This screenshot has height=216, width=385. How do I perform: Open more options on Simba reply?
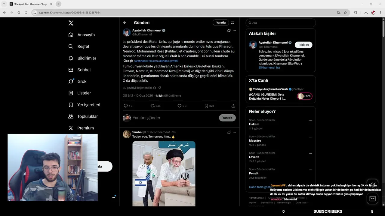[234, 132]
